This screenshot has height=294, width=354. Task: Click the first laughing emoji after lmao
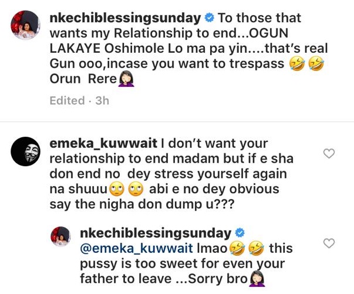237,248
